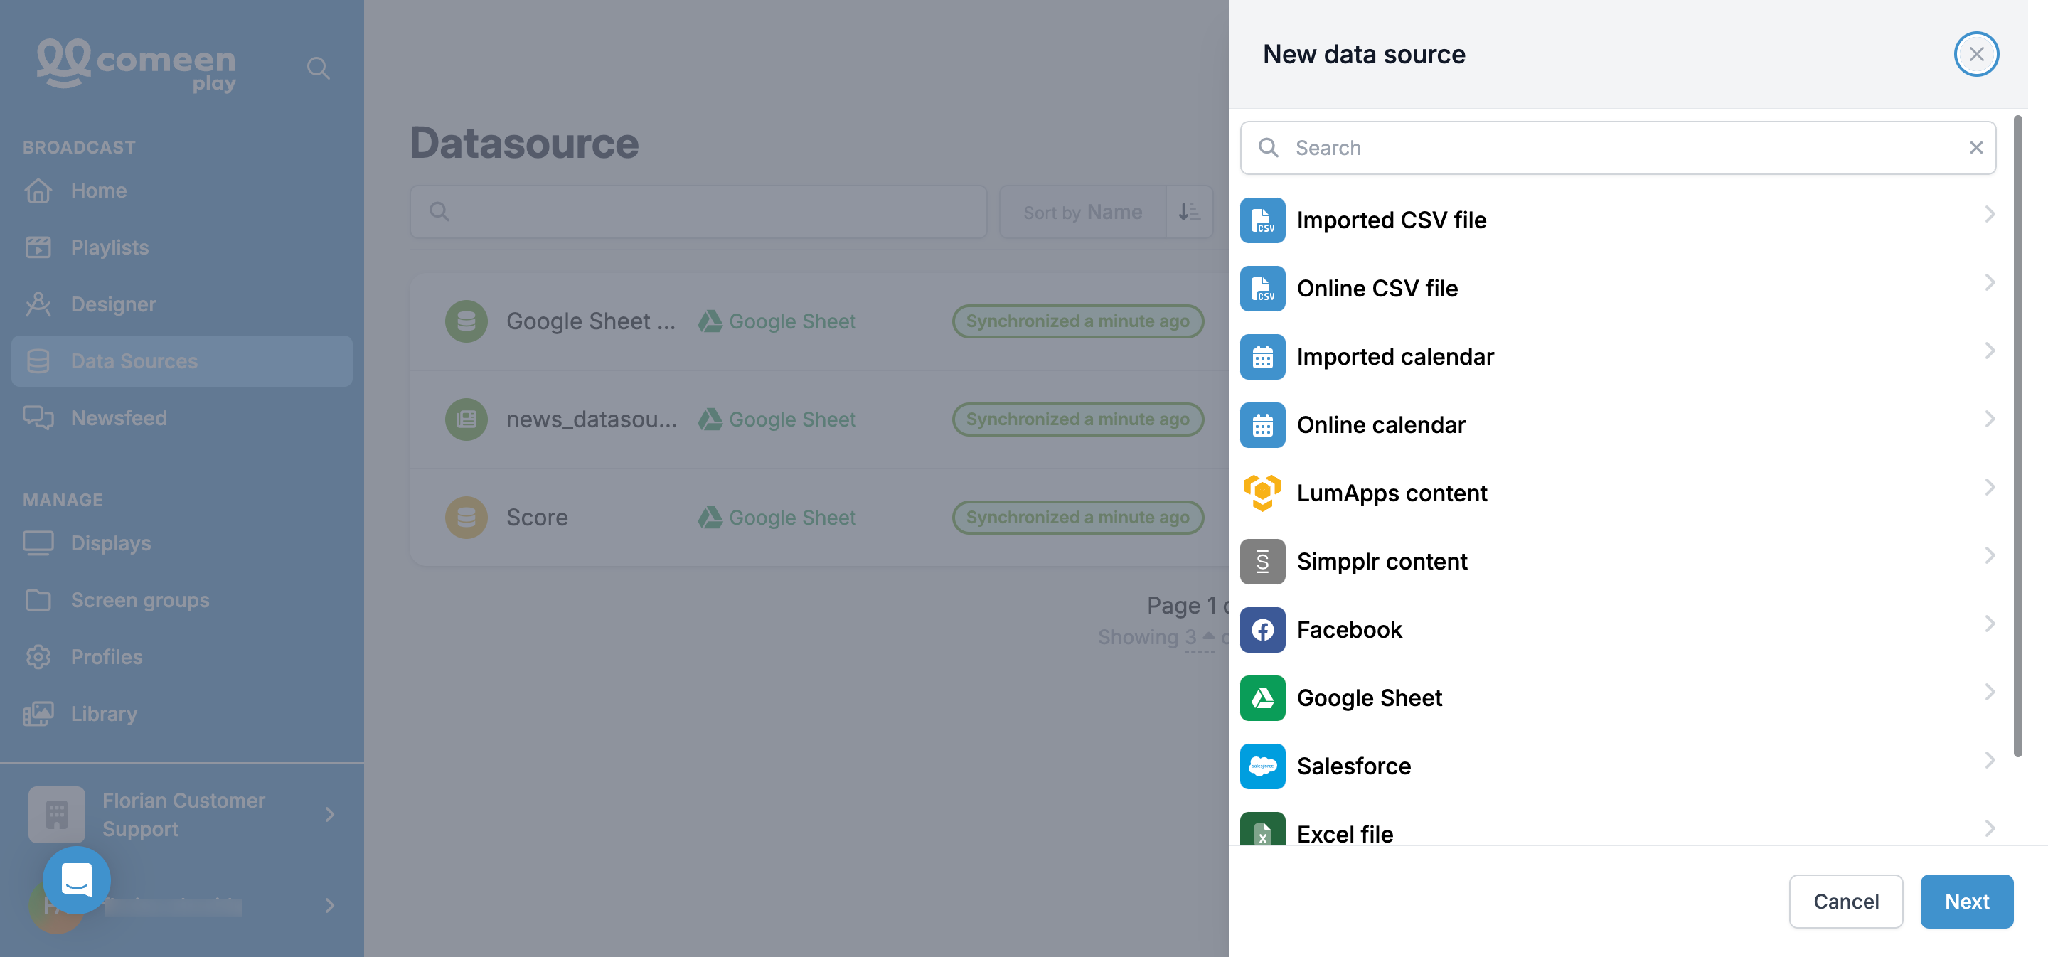Viewport: 2048px width, 957px height.
Task: Click the Score datasource round icon
Action: coord(466,518)
